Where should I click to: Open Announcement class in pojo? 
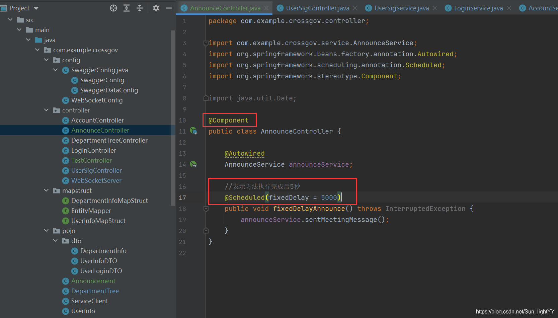[93, 281]
